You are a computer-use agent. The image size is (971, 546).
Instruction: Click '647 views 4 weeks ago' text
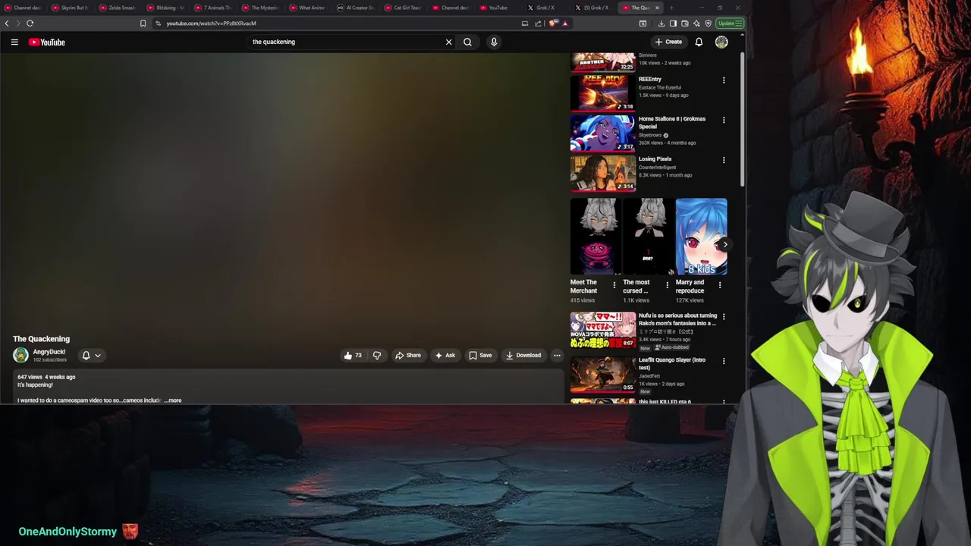coord(46,377)
